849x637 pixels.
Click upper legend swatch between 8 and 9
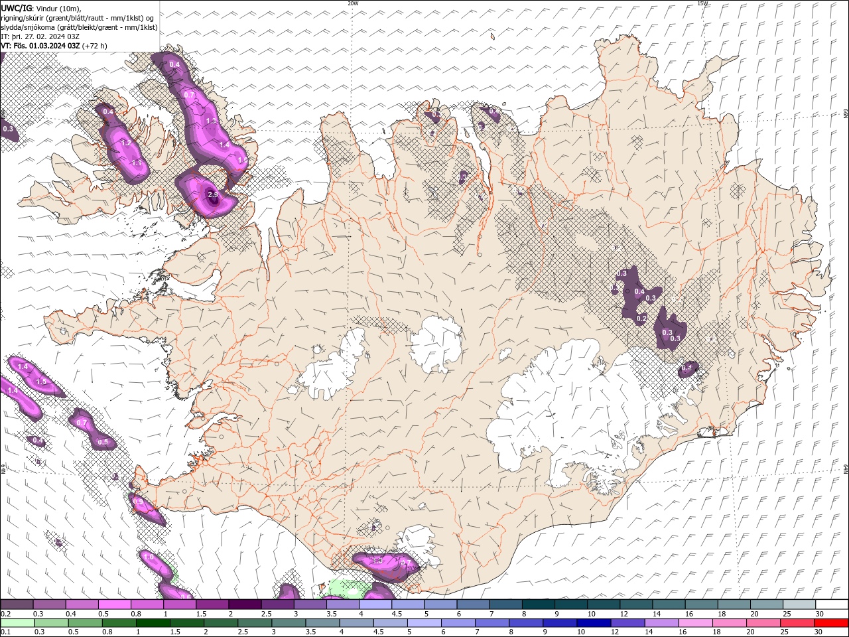coord(537,604)
